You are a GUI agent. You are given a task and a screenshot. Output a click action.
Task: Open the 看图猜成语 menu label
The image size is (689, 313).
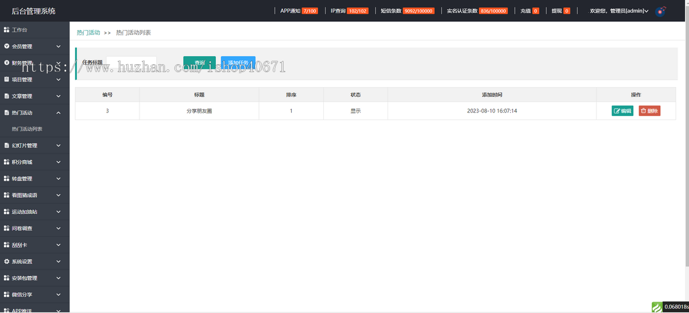(x=25, y=195)
